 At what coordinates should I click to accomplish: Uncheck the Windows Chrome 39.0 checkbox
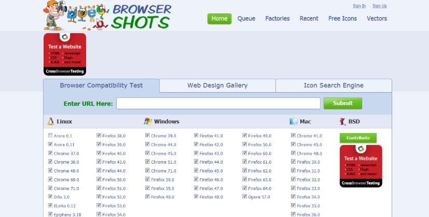[x=147, y=135]
